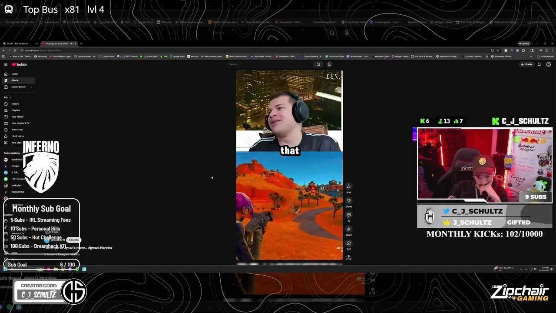Open the Marathon Timer bookmark
Viewport: 556px width, 313px height.
[381, 57]
